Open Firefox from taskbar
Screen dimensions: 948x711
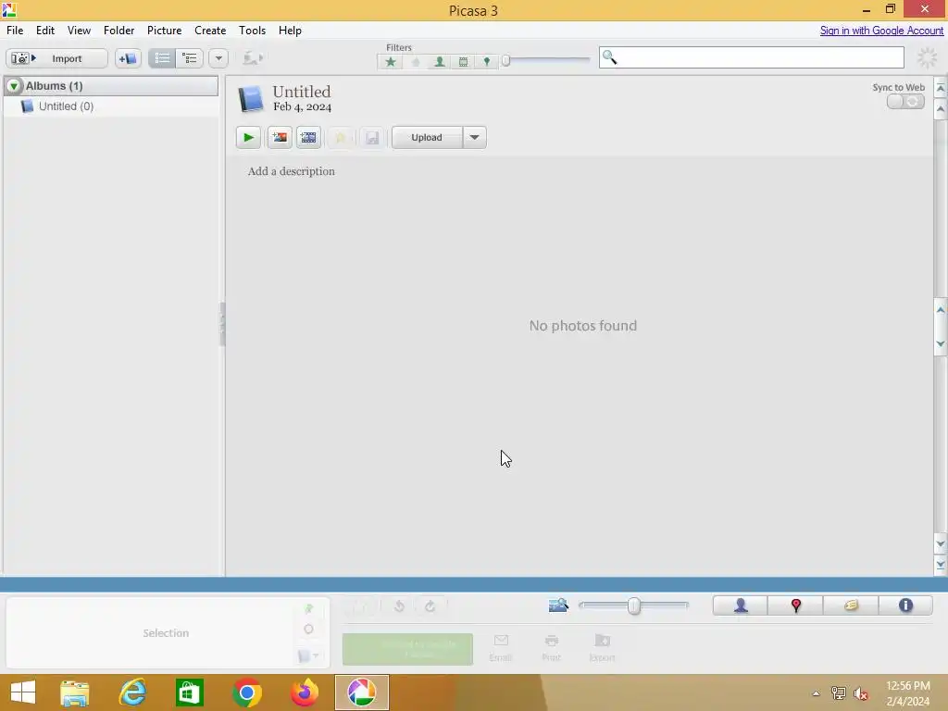(304, 692)
